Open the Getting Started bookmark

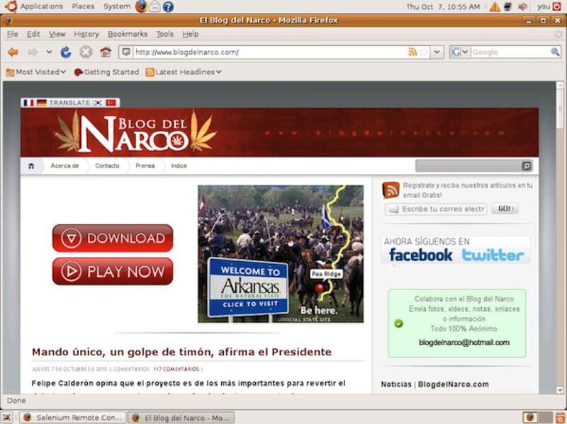106,72
